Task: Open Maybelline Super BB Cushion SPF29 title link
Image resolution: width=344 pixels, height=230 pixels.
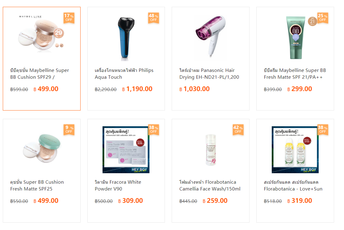Action: [x=40, y=74]
